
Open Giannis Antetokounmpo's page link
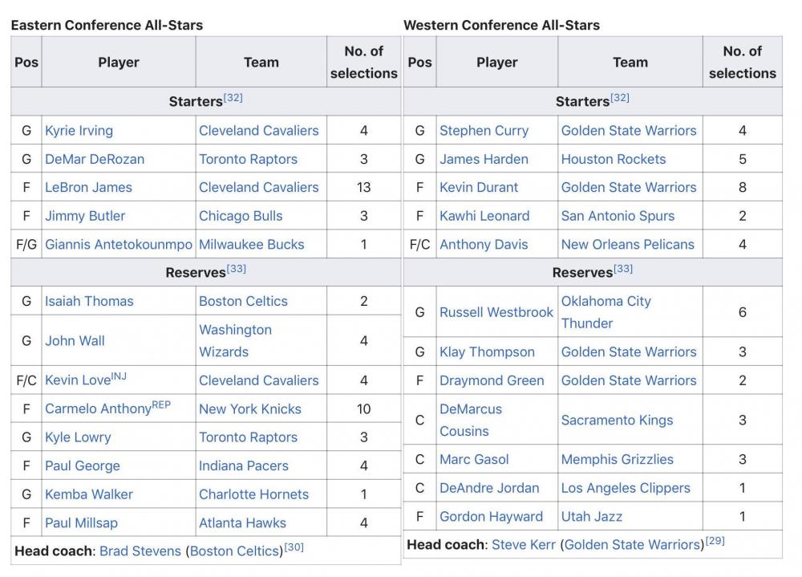[x=119, y=245]
